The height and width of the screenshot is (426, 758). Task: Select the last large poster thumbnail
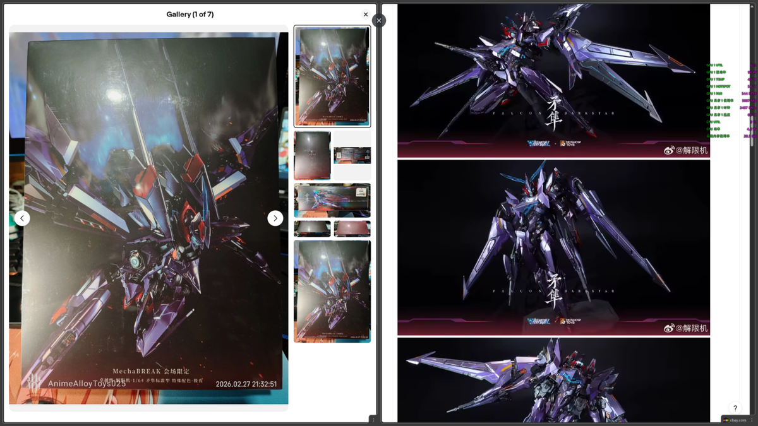tap(332, 292)
